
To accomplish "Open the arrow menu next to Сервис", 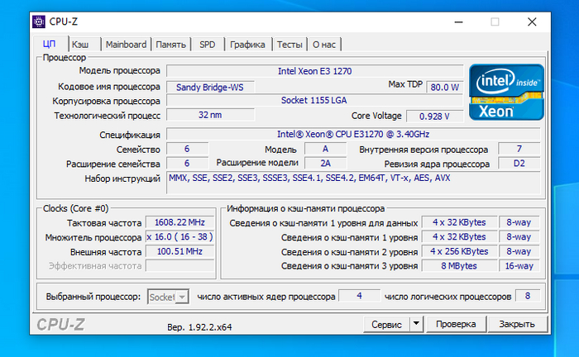I will click(416, 325).
